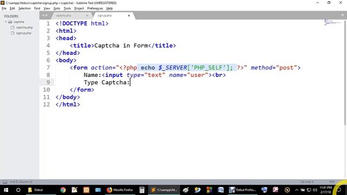Click the closing </form> tag on line 10
The image size is (347, 195).
[82, 90]
